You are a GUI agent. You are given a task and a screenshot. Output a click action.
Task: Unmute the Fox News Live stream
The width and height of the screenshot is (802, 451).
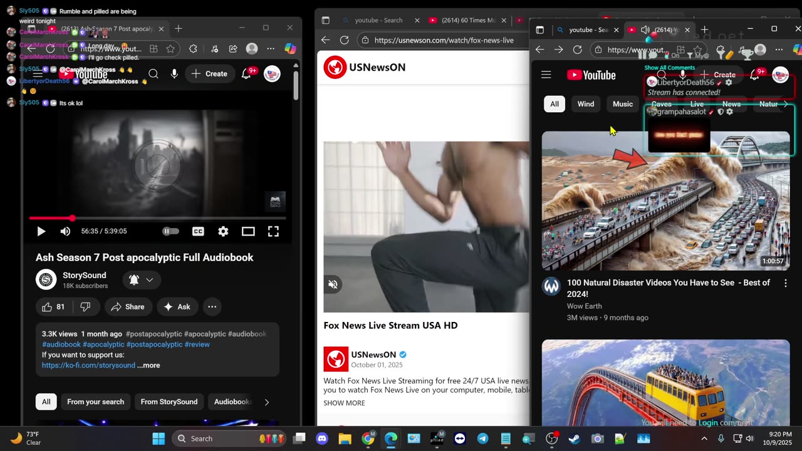click(333, 284)
